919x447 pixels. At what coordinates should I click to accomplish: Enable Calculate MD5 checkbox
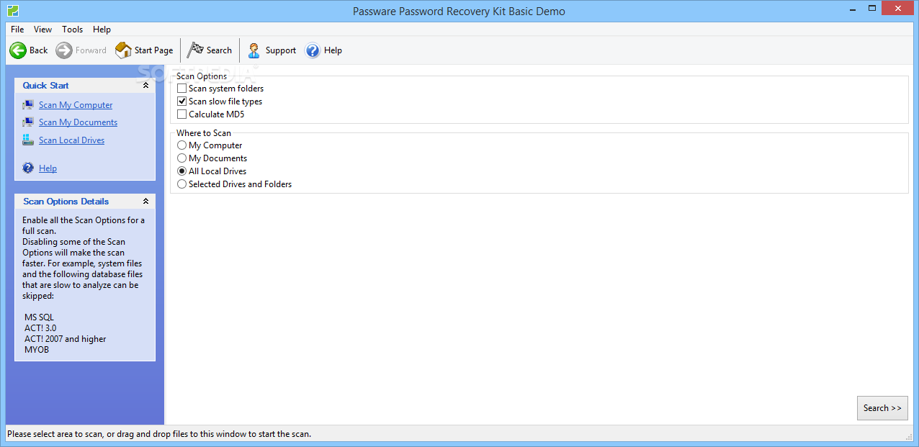point(182,114)
